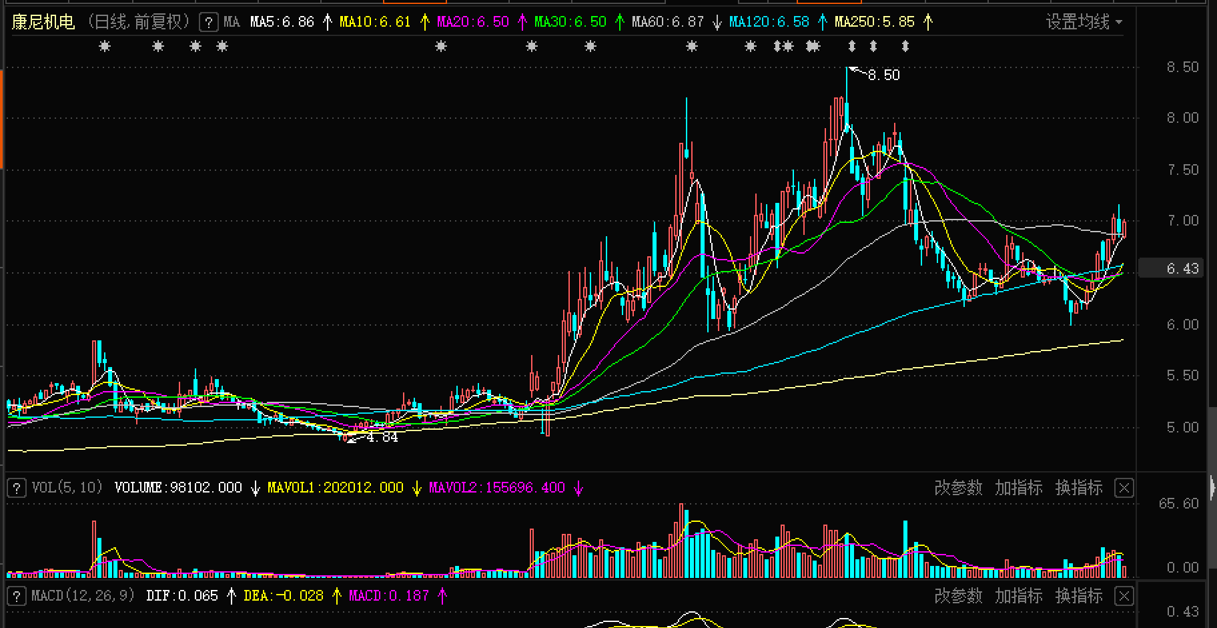
Task: Close the VOL indicator panel with X
Action: point(1124,489)
